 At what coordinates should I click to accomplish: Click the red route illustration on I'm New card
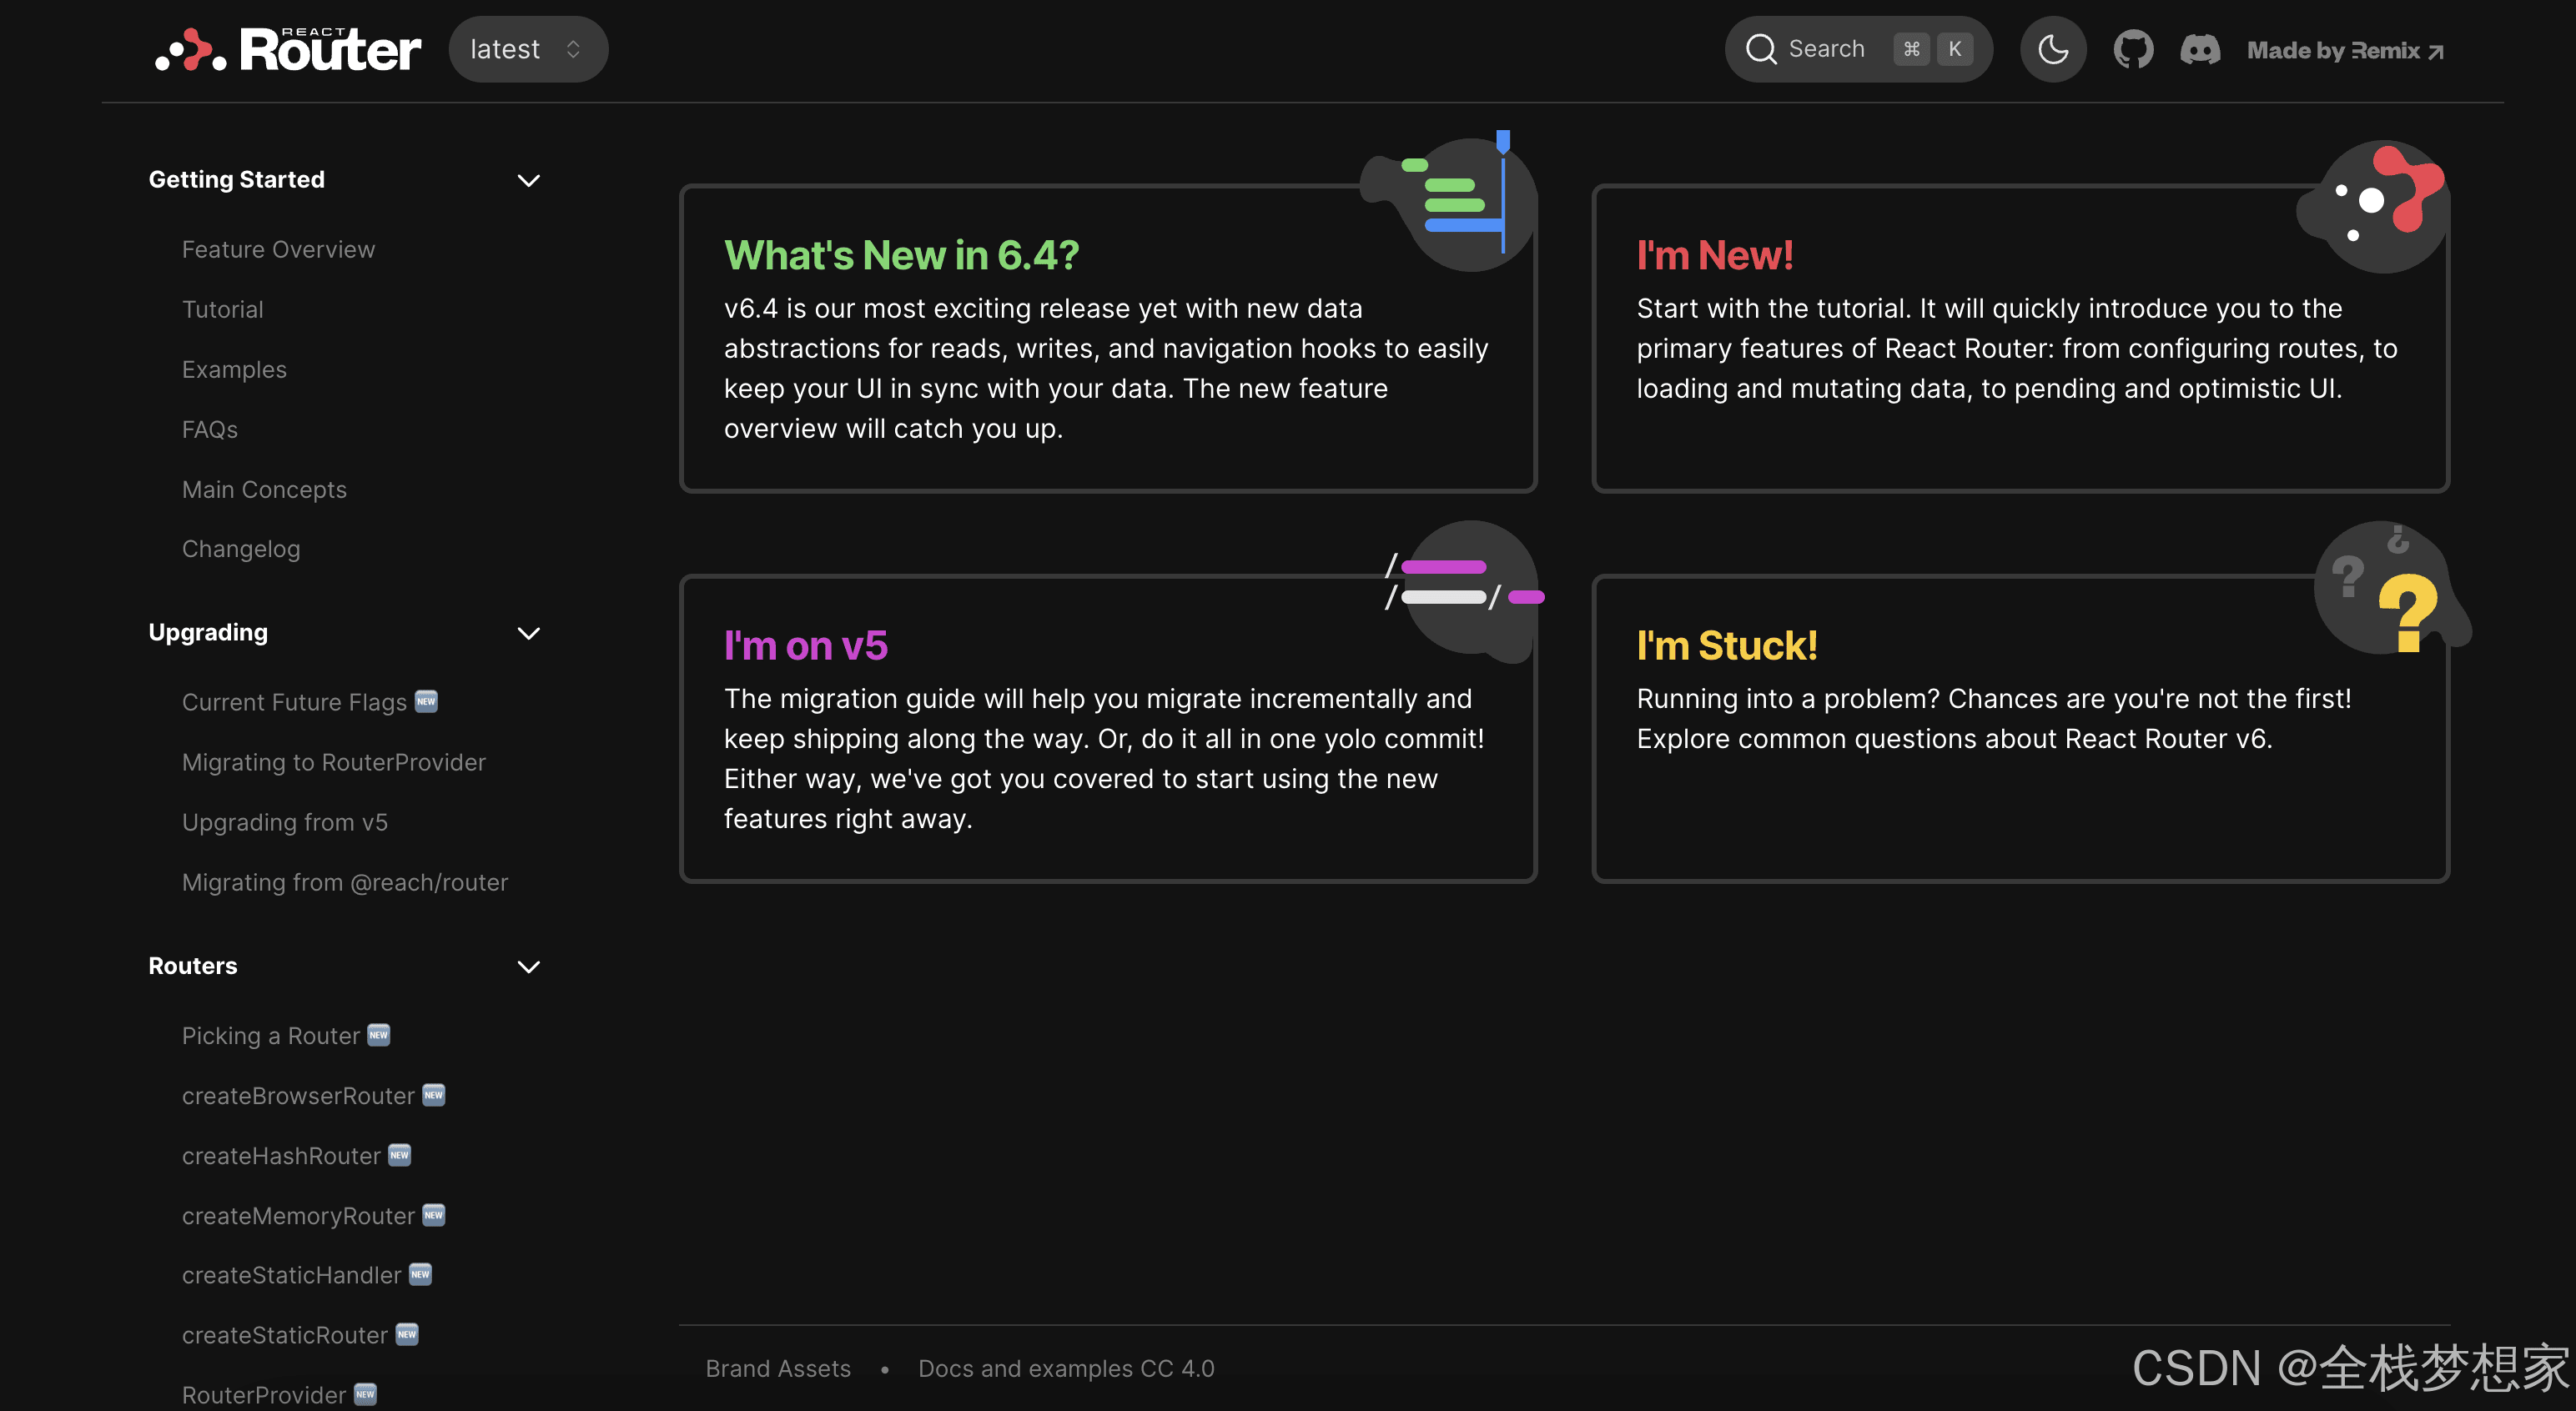click(x=2374, y=205)
